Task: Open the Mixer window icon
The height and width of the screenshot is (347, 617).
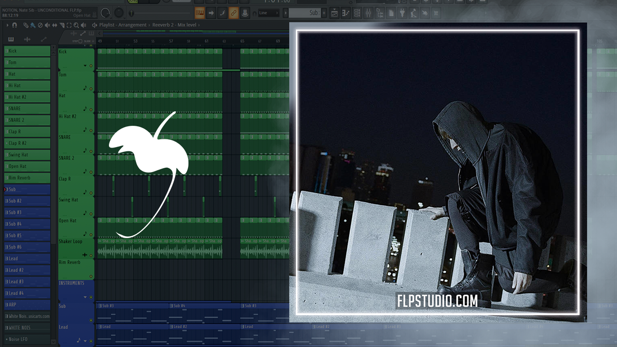Action: (368, 13)
